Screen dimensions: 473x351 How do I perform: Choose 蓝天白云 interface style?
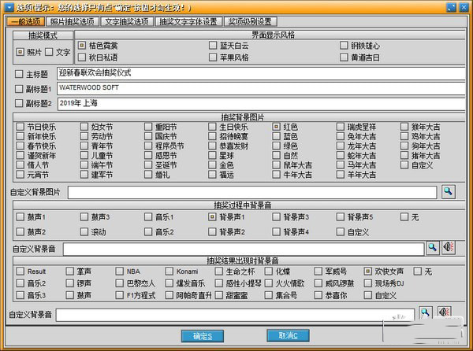click(x=214, y=46)
